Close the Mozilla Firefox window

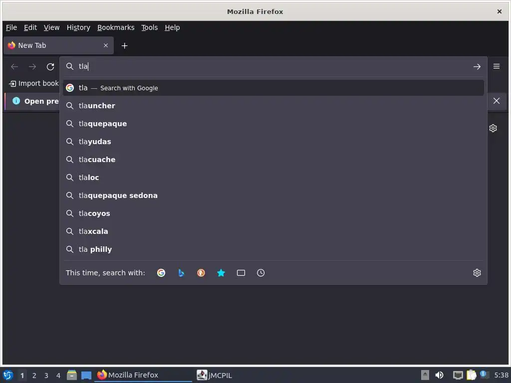click(499, 12)
